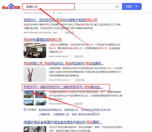Click the recommended search 江苏香地化学有限公司怎么样

(96, 110)
